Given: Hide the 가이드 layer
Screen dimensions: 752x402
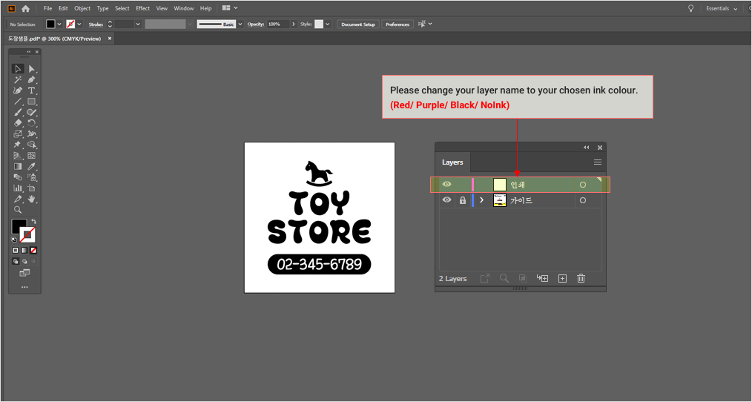Looking at the screenshot, I should 446,200.
